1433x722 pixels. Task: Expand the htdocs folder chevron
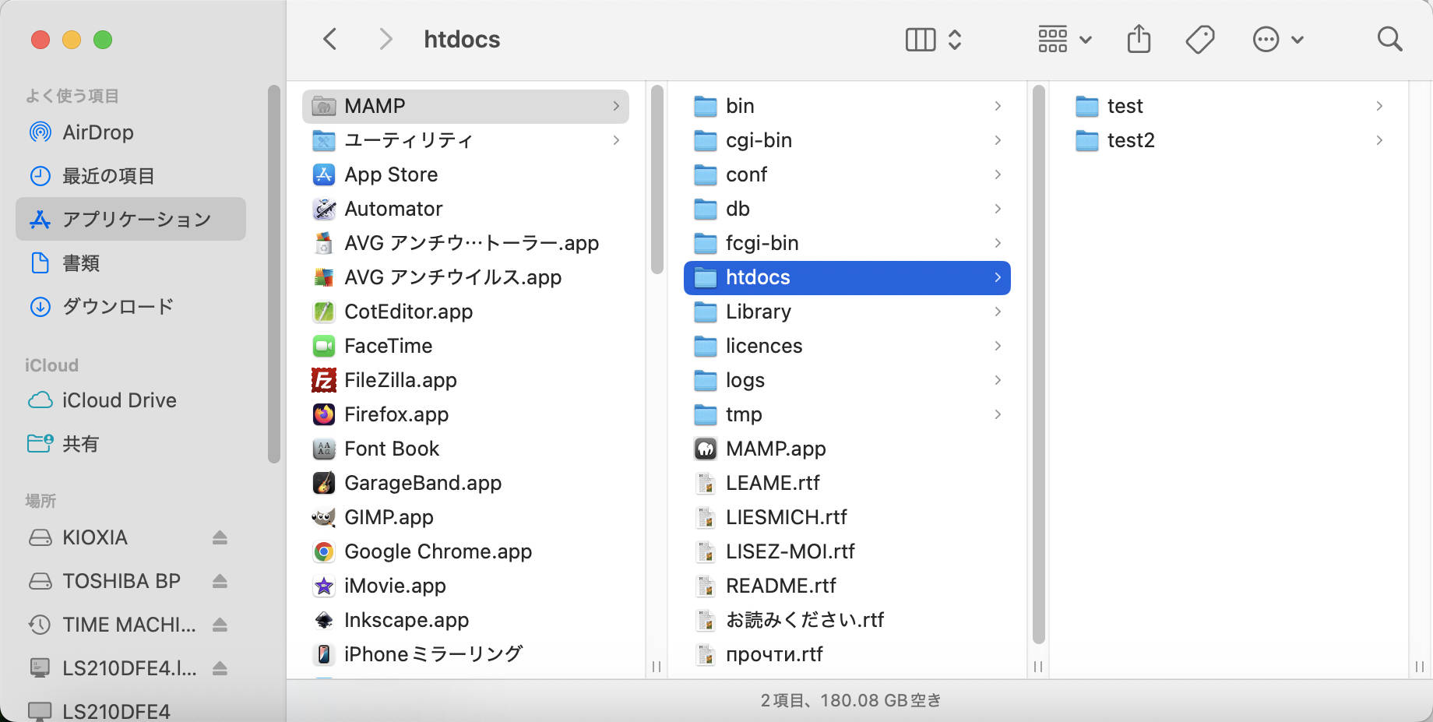[x=997, y=277]
